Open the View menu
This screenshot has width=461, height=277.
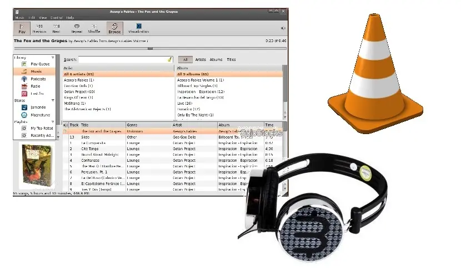click(43, 18)
